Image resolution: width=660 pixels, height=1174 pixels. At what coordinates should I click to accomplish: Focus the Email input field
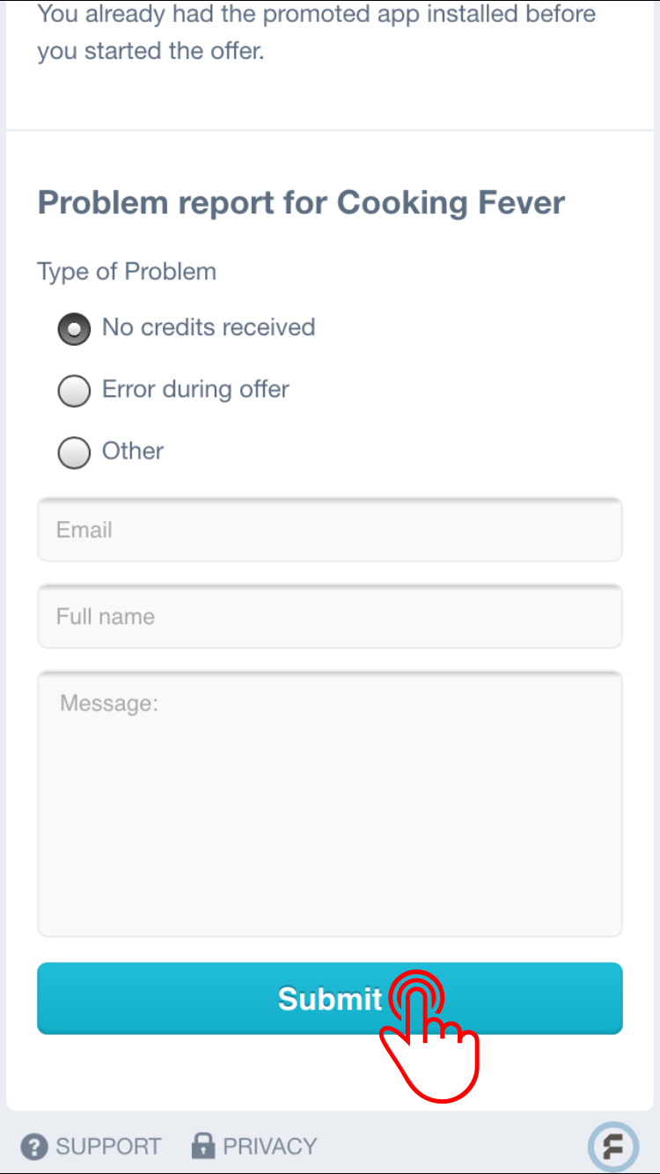point(330,530)
